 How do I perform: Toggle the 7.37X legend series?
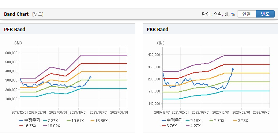51,121
